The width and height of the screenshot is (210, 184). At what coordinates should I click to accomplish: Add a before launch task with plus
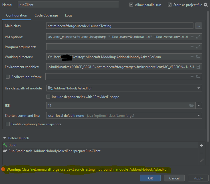(x=202, y=146)
